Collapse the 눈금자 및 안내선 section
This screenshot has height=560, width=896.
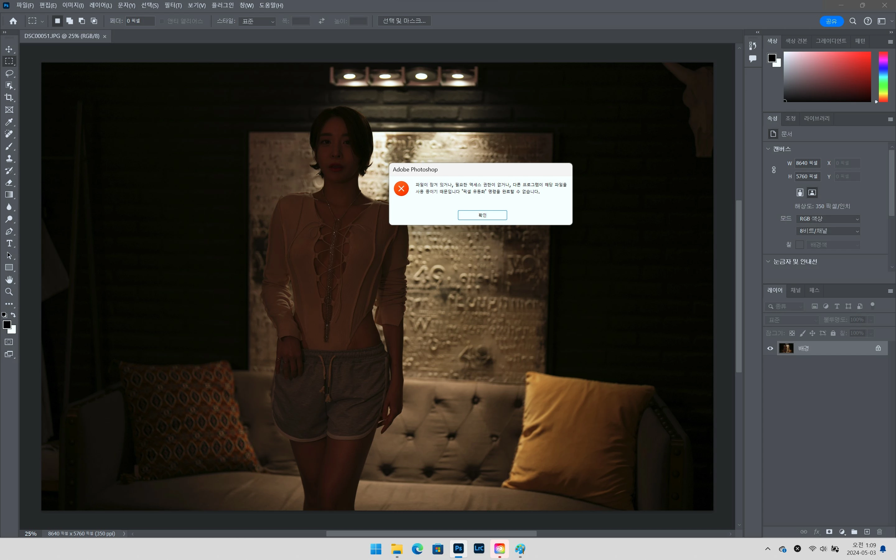coord(768,261)
